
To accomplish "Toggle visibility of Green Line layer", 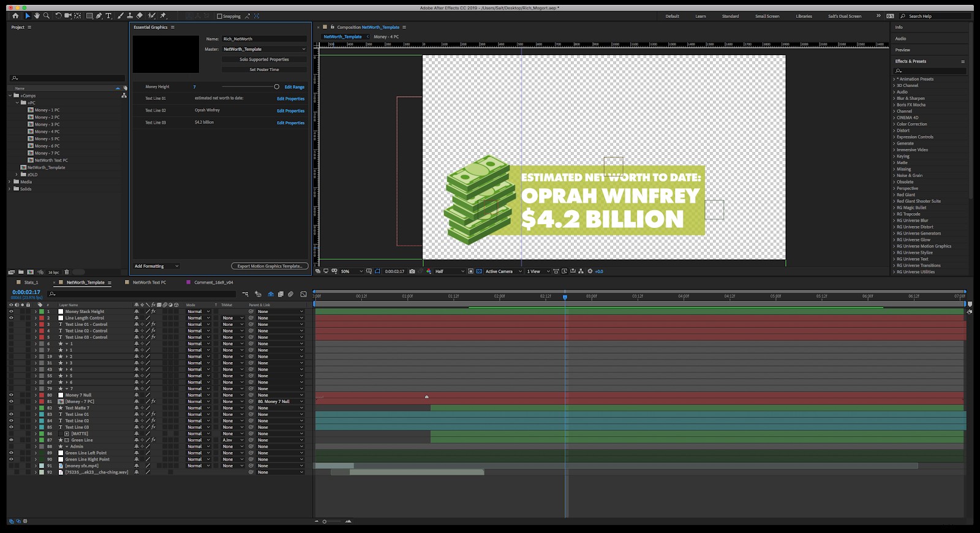I will coord(11,440).
